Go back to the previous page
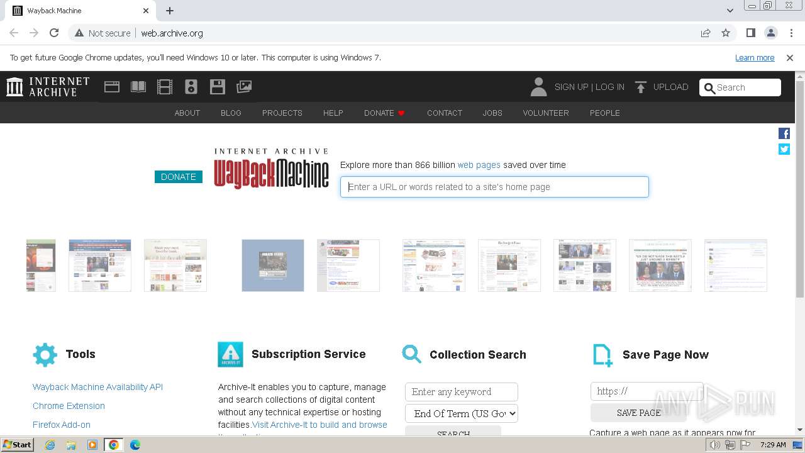 pyautogui.click(x=14, y=33)
